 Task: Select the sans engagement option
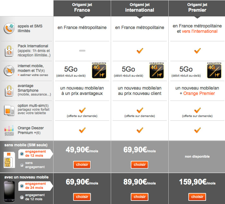[x=22, y=165]
